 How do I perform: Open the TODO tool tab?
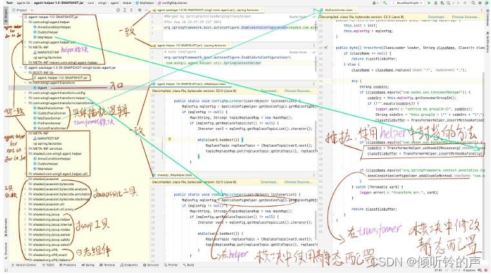(x=48, y=265)
